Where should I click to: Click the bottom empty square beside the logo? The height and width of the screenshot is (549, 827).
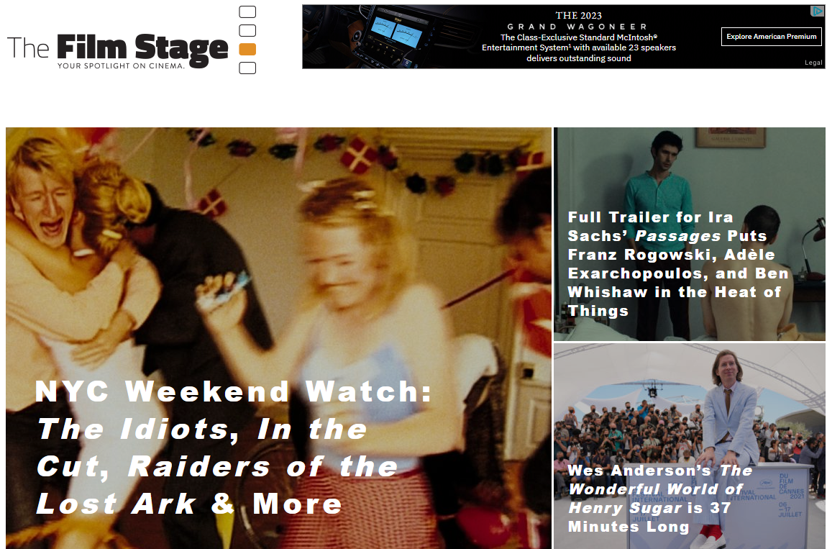[247, 68]
